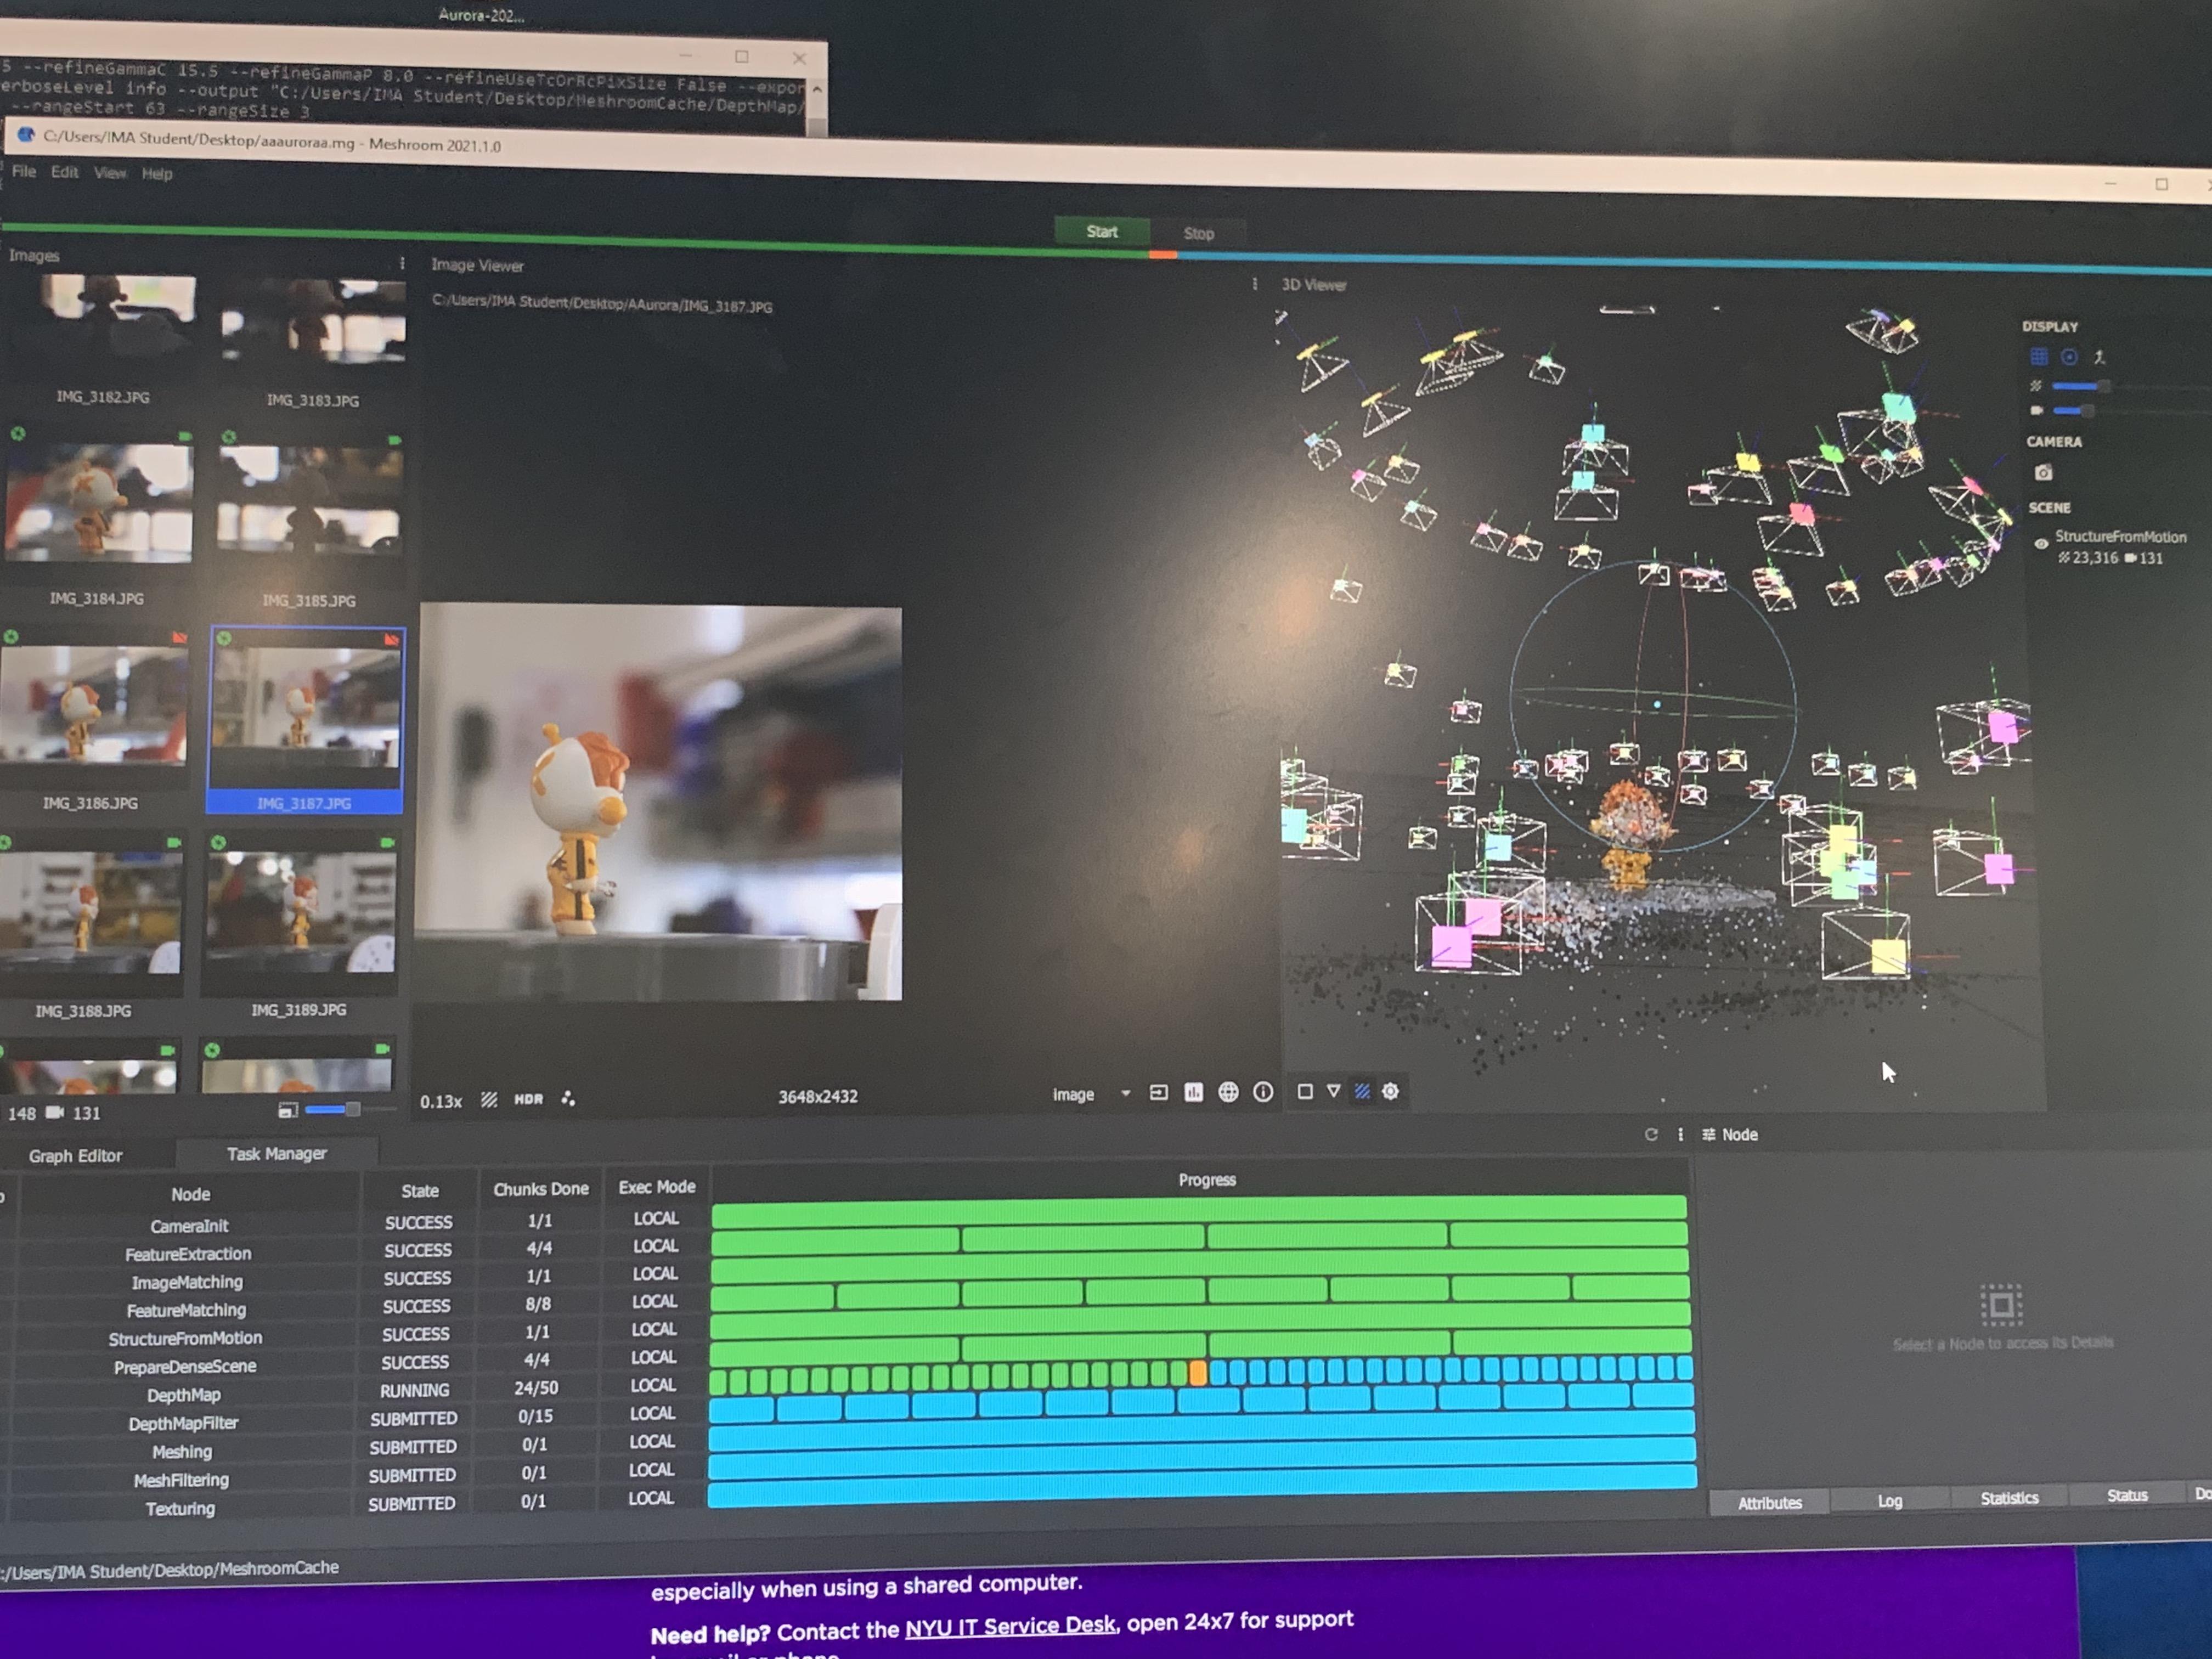Open the Image Viewer three-dot options menu
This screenshot has width=2212, height=1659.
coord(1254,284)
